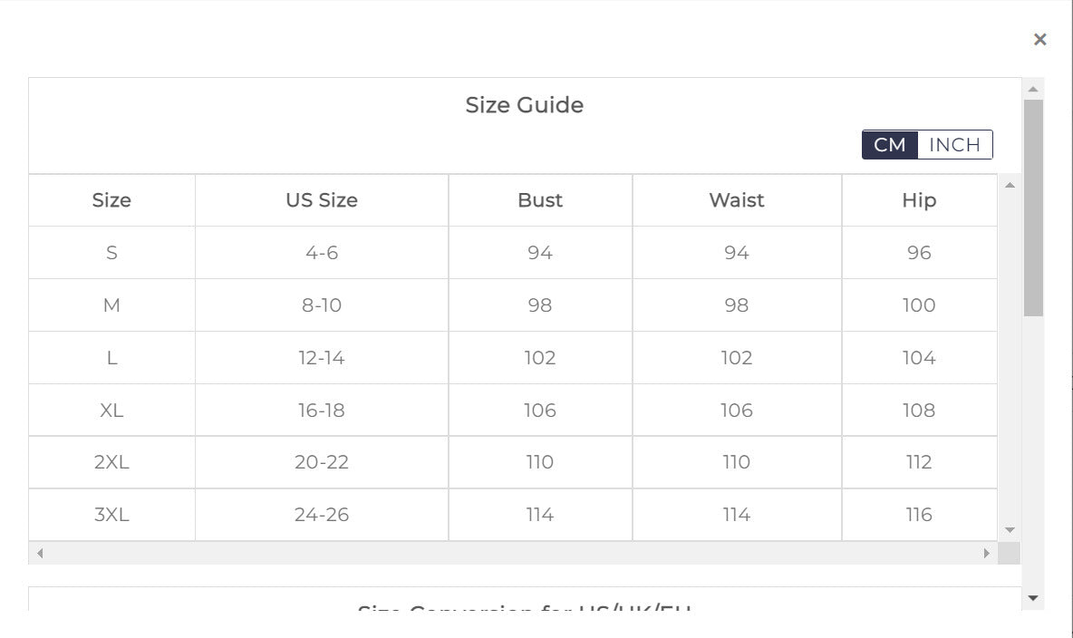
Task: Select the XL size row
Action: tap(111, 411)
